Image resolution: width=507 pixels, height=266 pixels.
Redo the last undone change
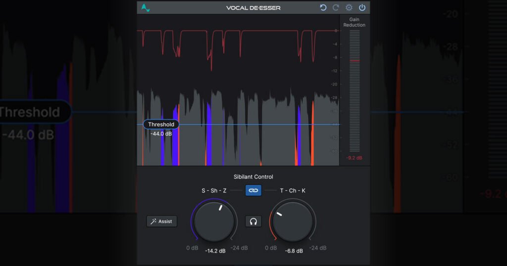pyautogui.click(x=336, y=7)
